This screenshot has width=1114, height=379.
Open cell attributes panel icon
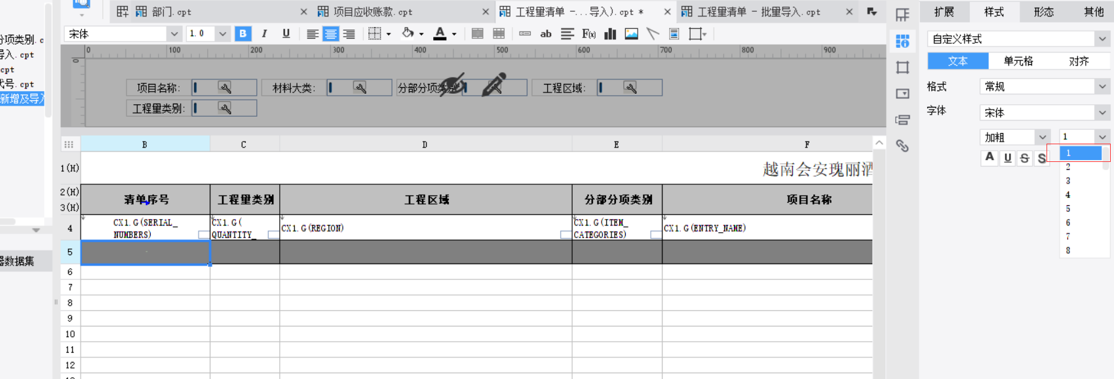[902, 41]
